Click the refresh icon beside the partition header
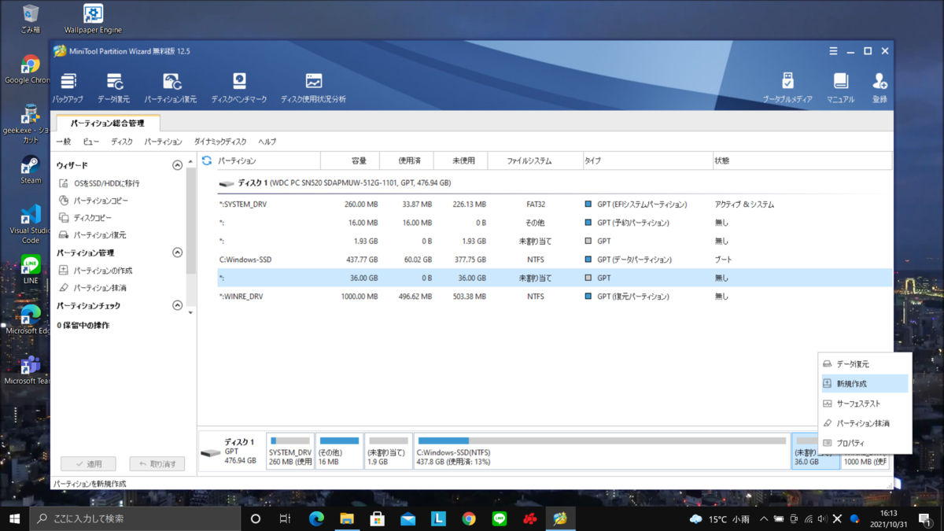This screenshot has width=944, height=531. [207, 160]
